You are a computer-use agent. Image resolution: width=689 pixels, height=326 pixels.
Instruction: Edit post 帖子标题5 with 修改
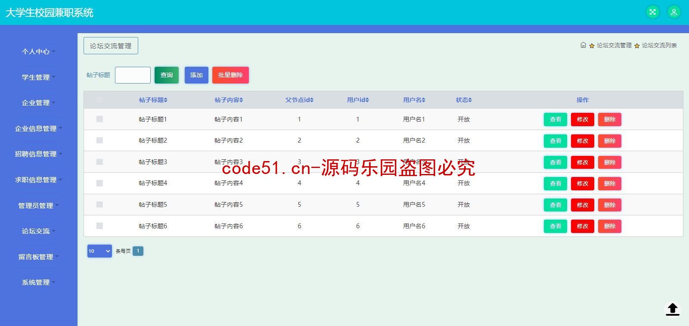(x=583, y=205)
